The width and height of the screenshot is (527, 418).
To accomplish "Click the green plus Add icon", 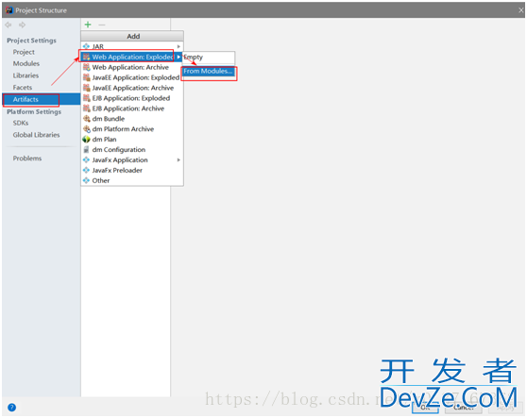I will click(x=88, y=25).
